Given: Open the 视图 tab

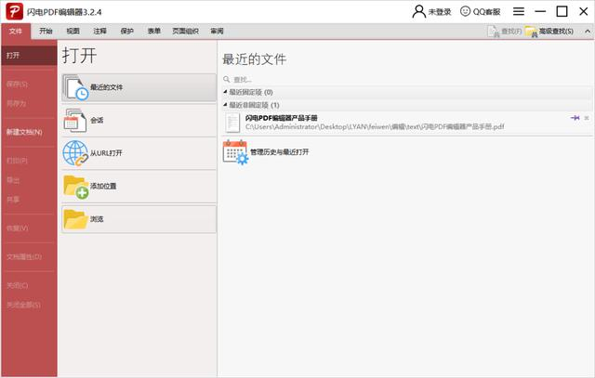Looking at the screenshot, I should click(73, 31).
